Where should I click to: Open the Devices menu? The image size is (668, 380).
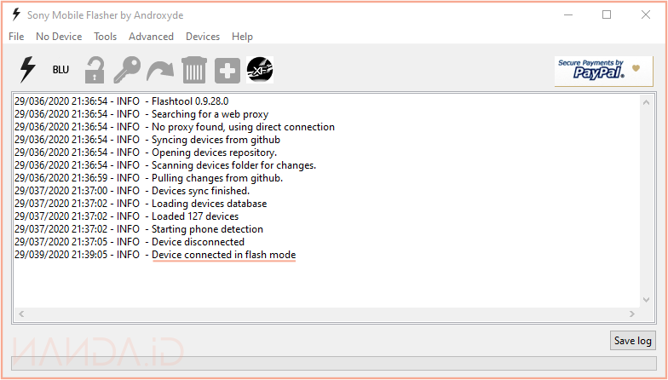click(x=203, y=37)
